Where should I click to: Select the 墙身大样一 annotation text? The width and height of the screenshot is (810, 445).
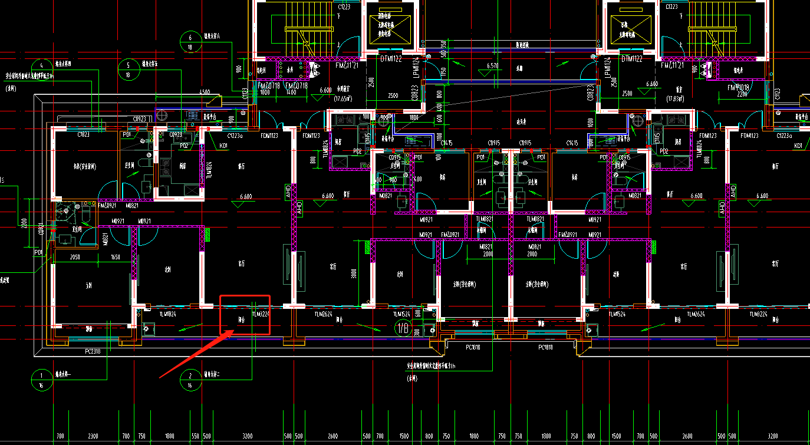[x=63, y=374]
